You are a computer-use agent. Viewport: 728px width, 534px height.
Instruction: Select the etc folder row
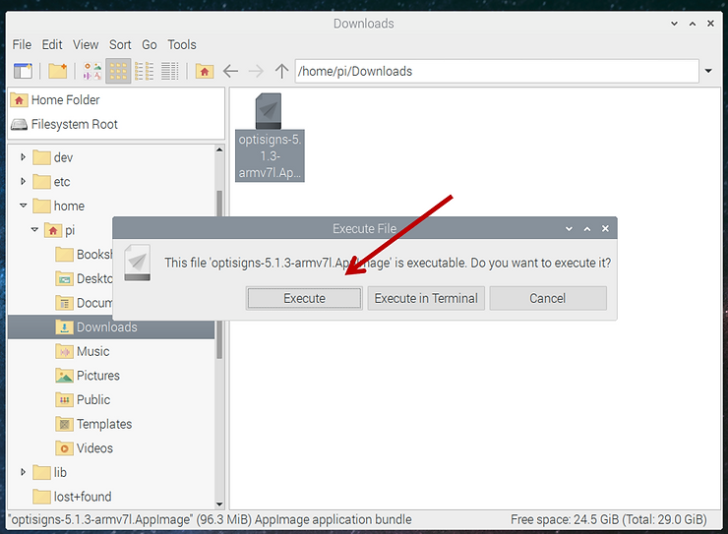111,181
